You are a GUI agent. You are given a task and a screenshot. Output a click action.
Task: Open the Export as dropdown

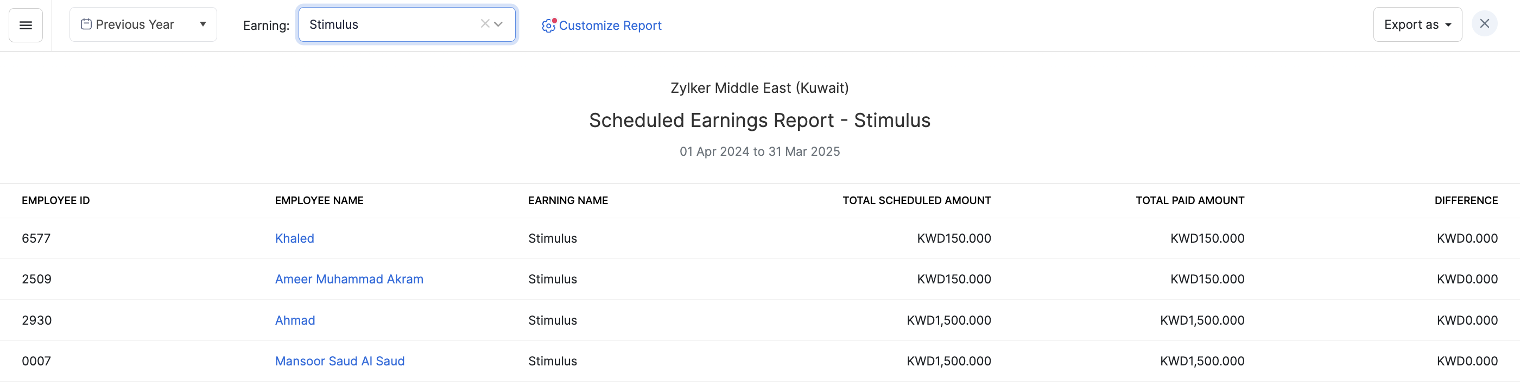pos(1417,24)
